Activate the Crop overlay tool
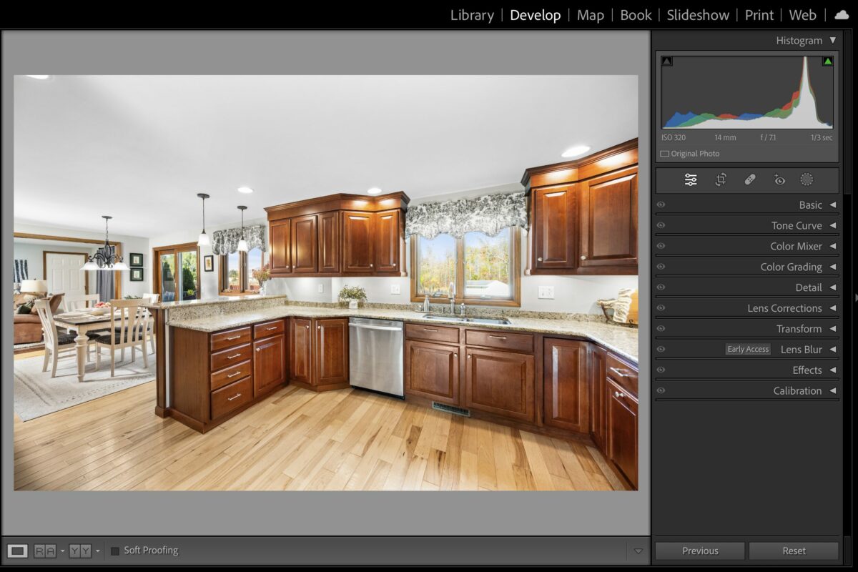 pyautogui.click(x=721, y=180)
